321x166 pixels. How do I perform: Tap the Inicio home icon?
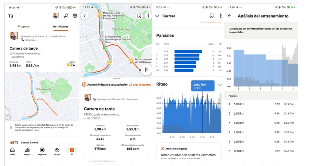(x=12, y=151)
